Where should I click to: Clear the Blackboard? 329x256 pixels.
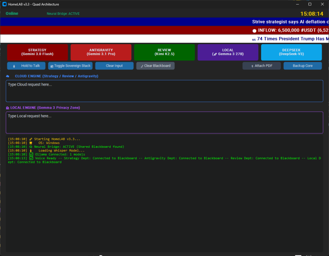coord(155,66)
